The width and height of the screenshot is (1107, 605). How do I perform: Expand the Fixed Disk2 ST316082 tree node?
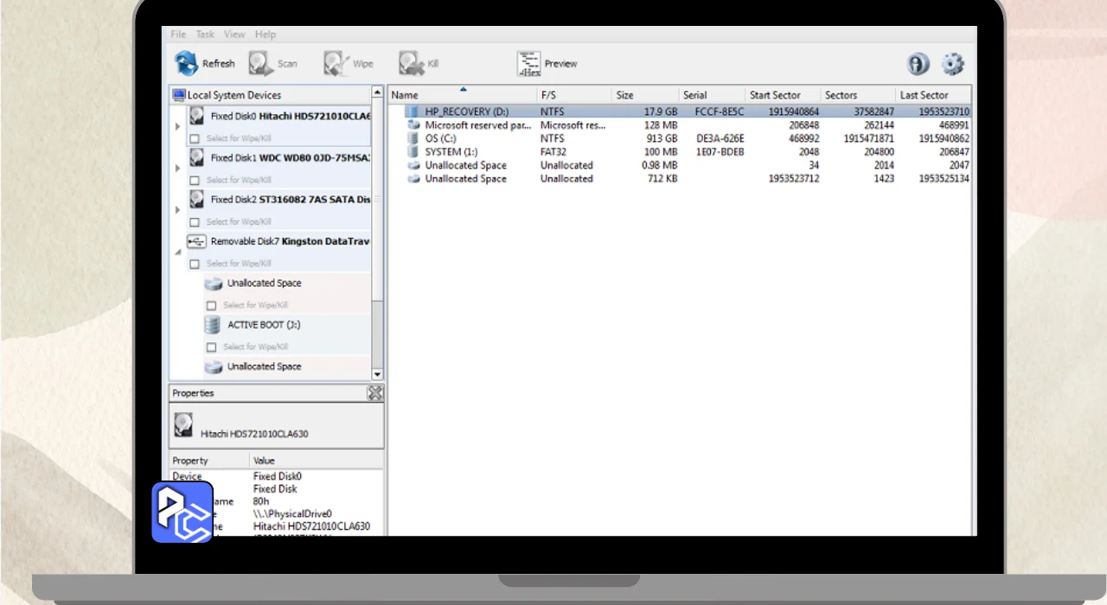pos(178,210)
